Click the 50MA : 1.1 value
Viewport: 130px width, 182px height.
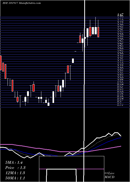[x=15, y=178]
